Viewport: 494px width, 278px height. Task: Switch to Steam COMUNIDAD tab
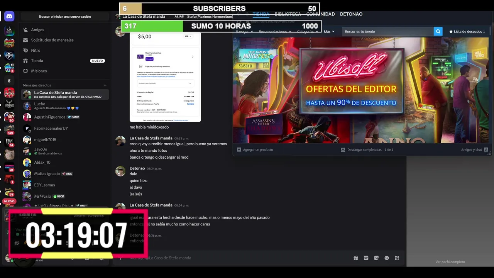[320, 14]
